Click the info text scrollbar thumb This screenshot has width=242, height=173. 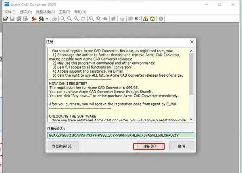pyautogui.click(x=191, y=74)
